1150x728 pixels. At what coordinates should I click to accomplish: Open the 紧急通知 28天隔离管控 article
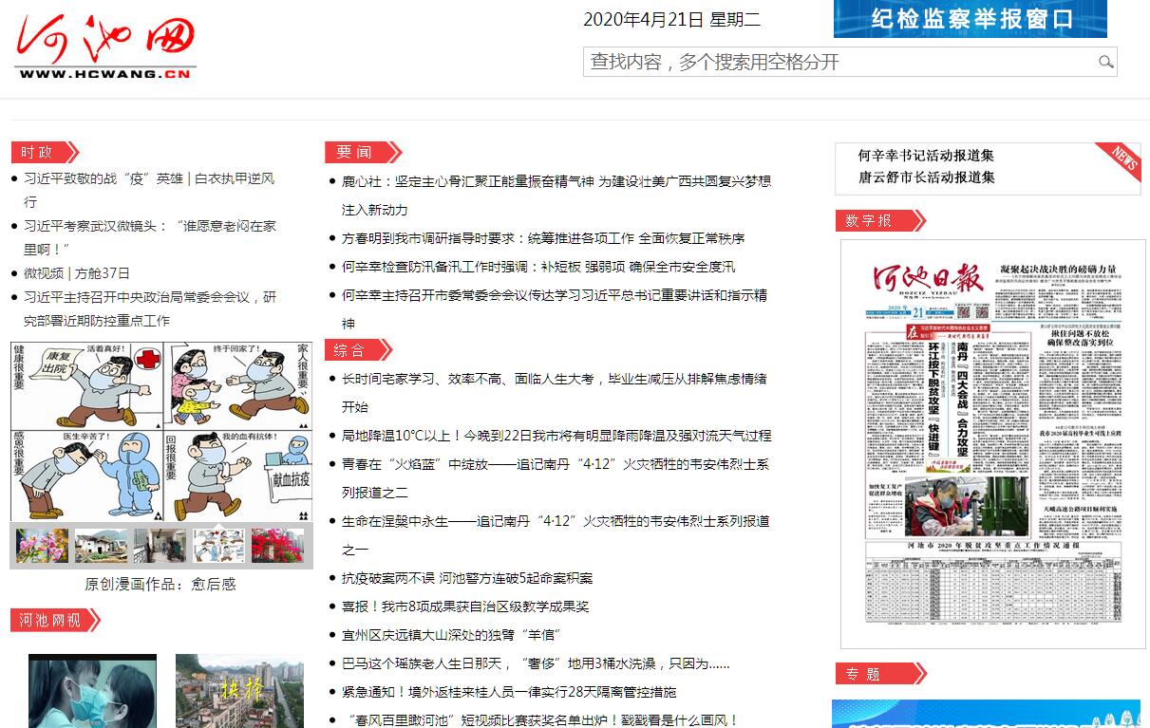click(x=509, y=692)
